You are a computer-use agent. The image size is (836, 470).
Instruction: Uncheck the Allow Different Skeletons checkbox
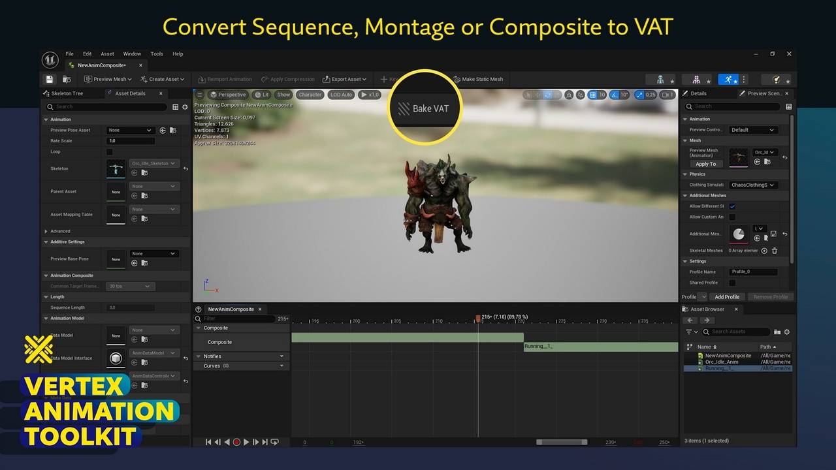click(x=732, y=206)
